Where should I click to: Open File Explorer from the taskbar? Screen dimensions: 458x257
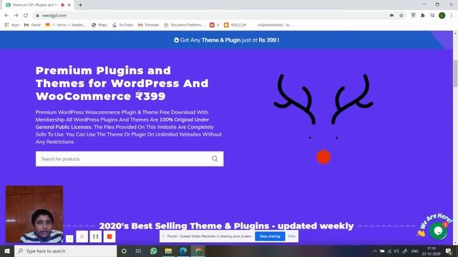tap(168, 251)
